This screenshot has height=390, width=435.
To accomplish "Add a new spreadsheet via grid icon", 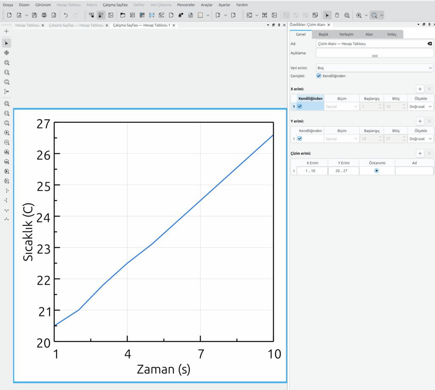I will 142,15.
